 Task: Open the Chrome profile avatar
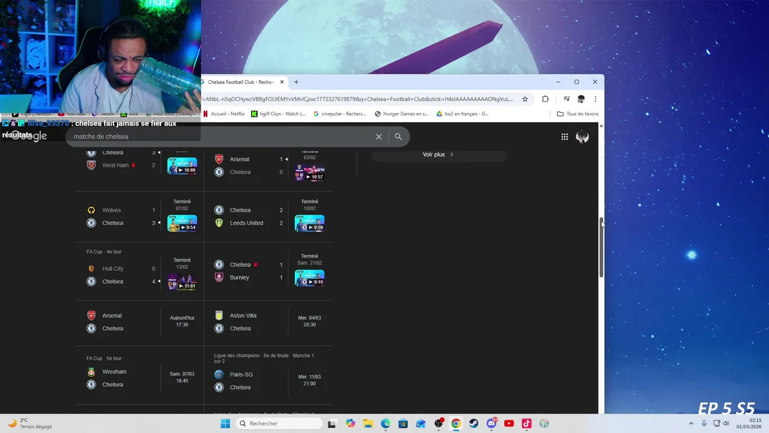pyautogui.click(x=581, y=99)
